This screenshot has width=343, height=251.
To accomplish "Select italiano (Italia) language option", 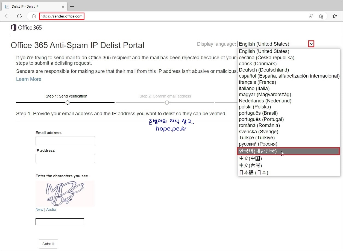I will click(x=289, y=88).
